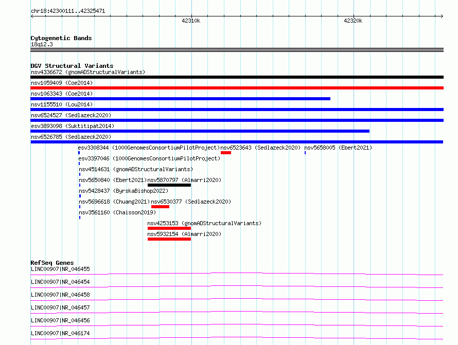The image size is (458, 345).
Task: Click the blue nsv1063343 variant bar
Action: click(x=180, y=99)
